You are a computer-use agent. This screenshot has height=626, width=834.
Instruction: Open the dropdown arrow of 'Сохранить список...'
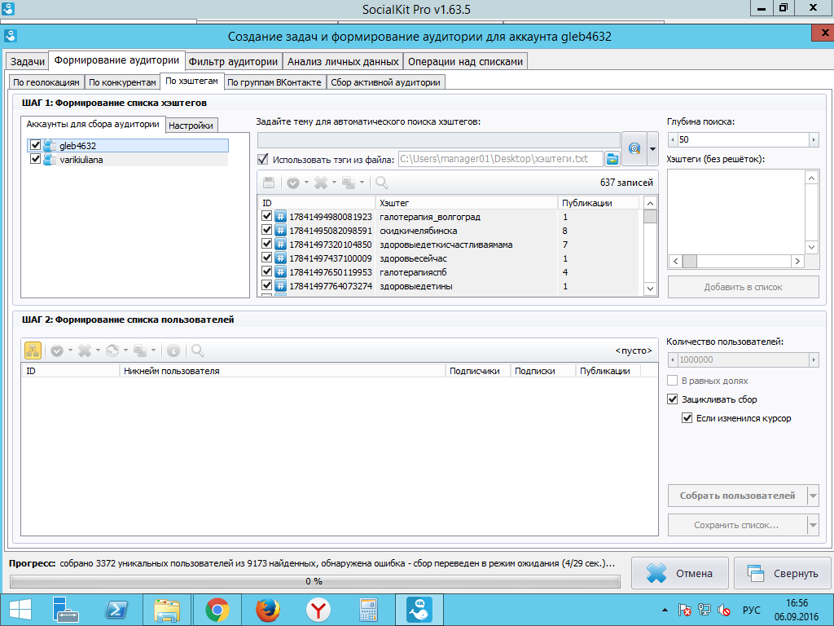(813, 525)
